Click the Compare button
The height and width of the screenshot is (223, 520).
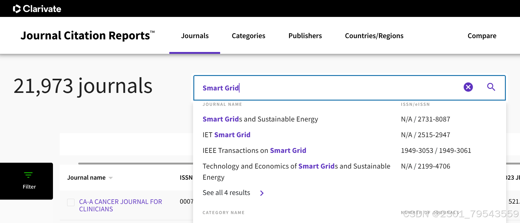482,36
